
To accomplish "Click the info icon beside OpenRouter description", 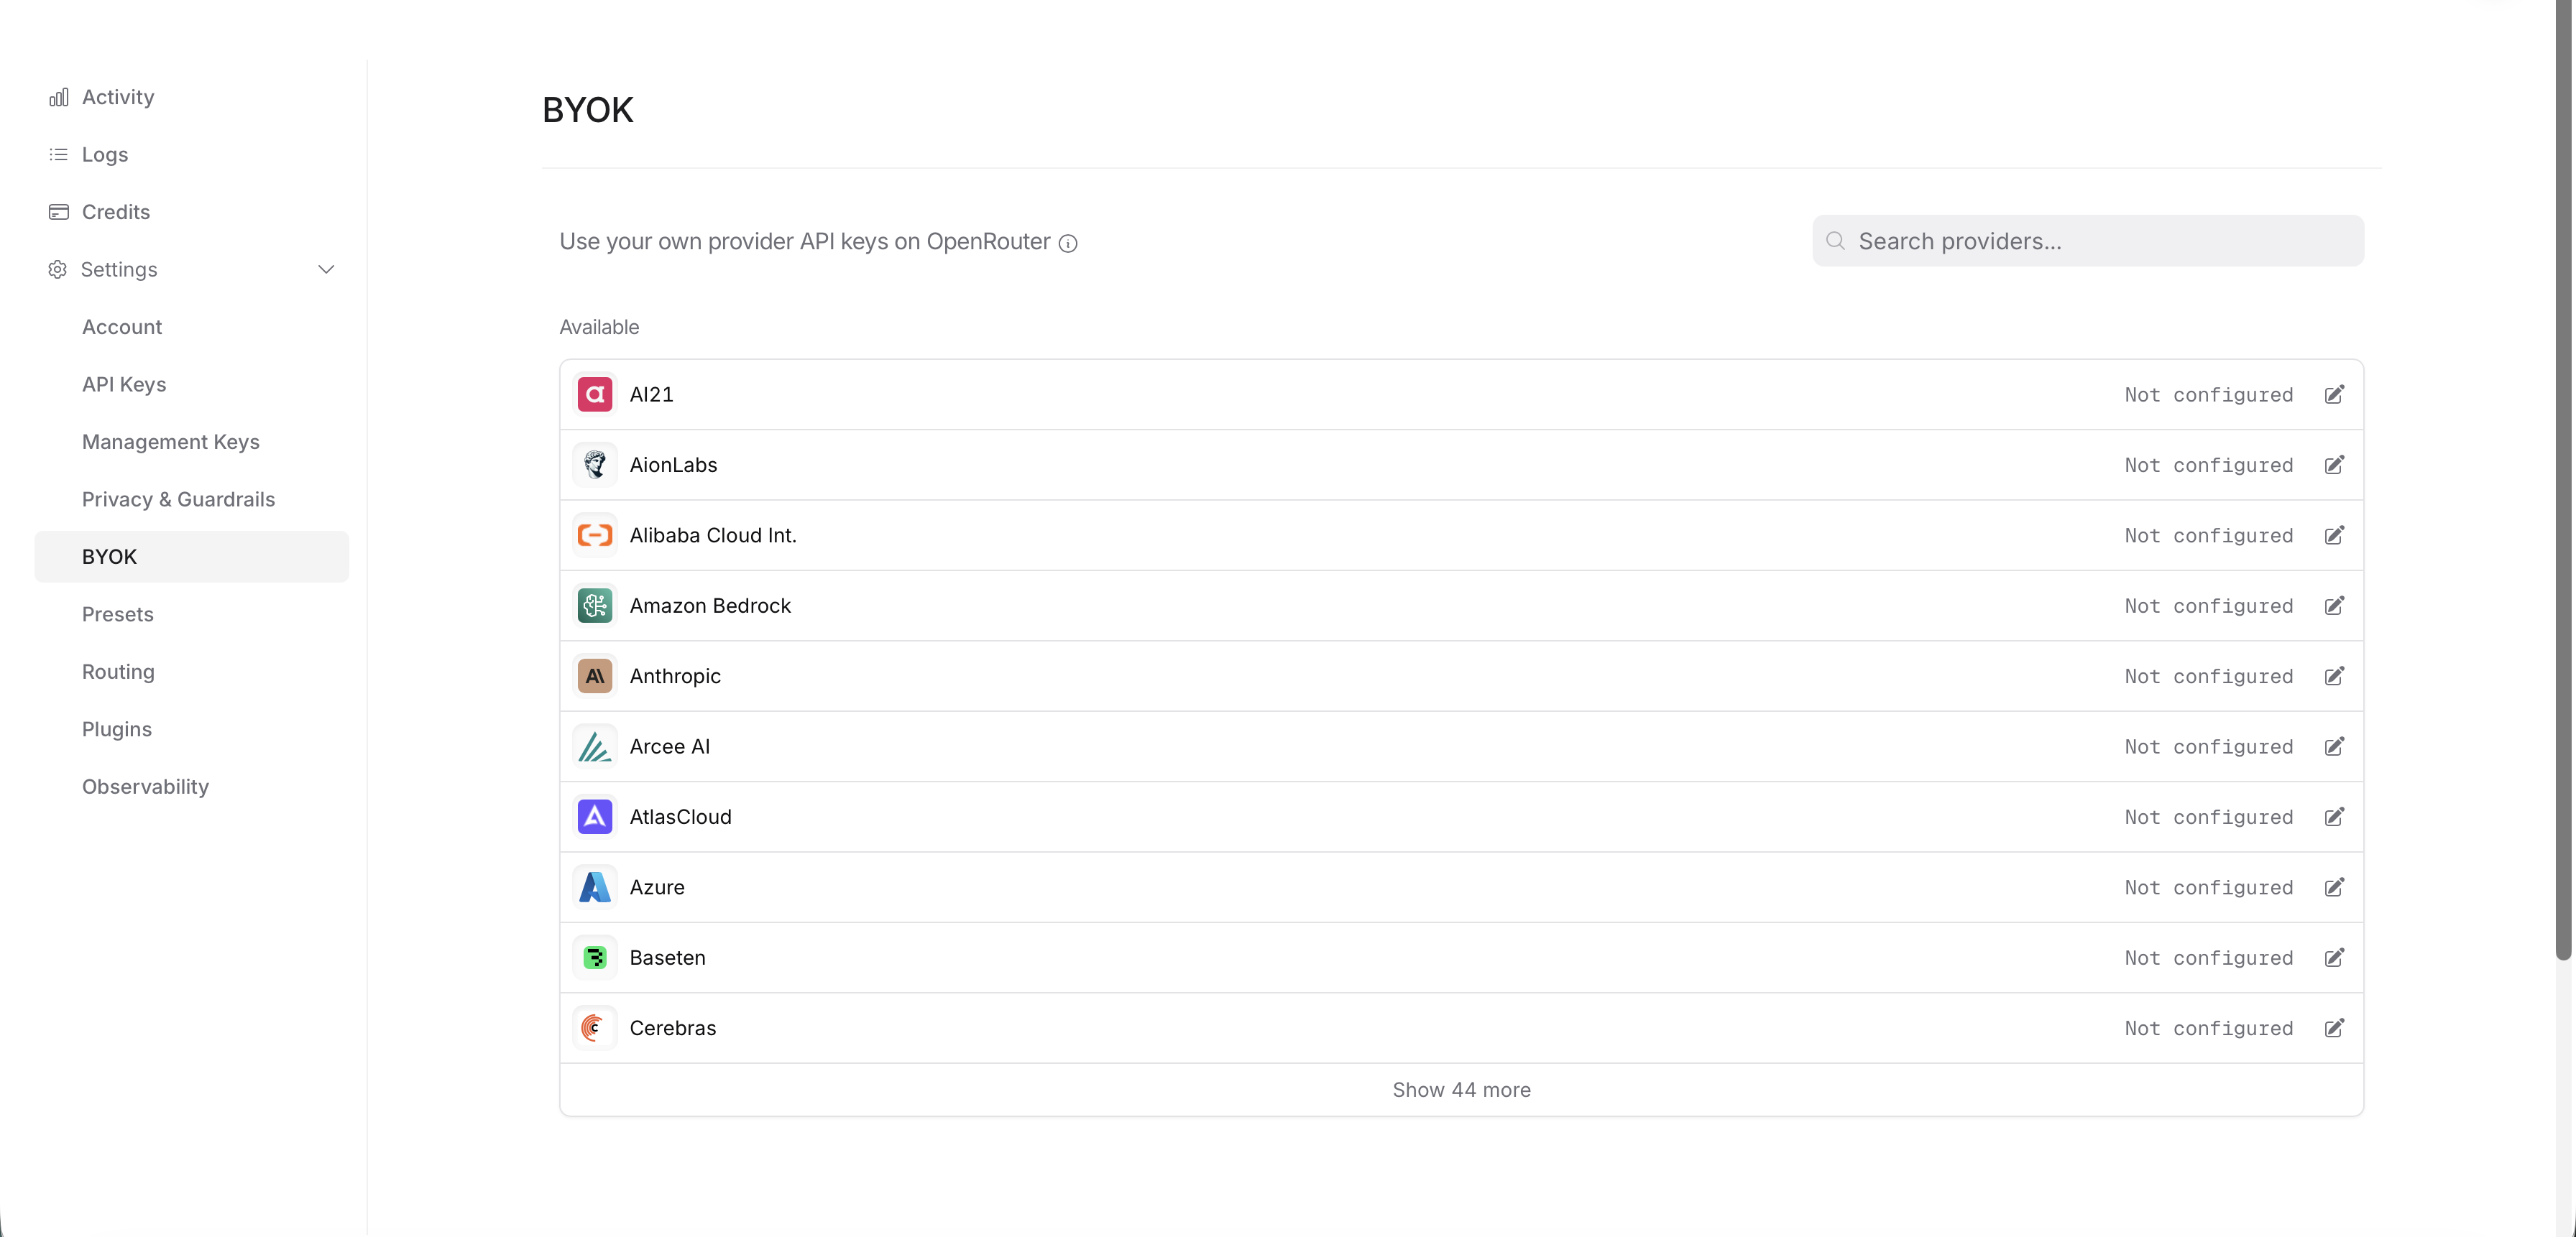I will coord(1068,243).
